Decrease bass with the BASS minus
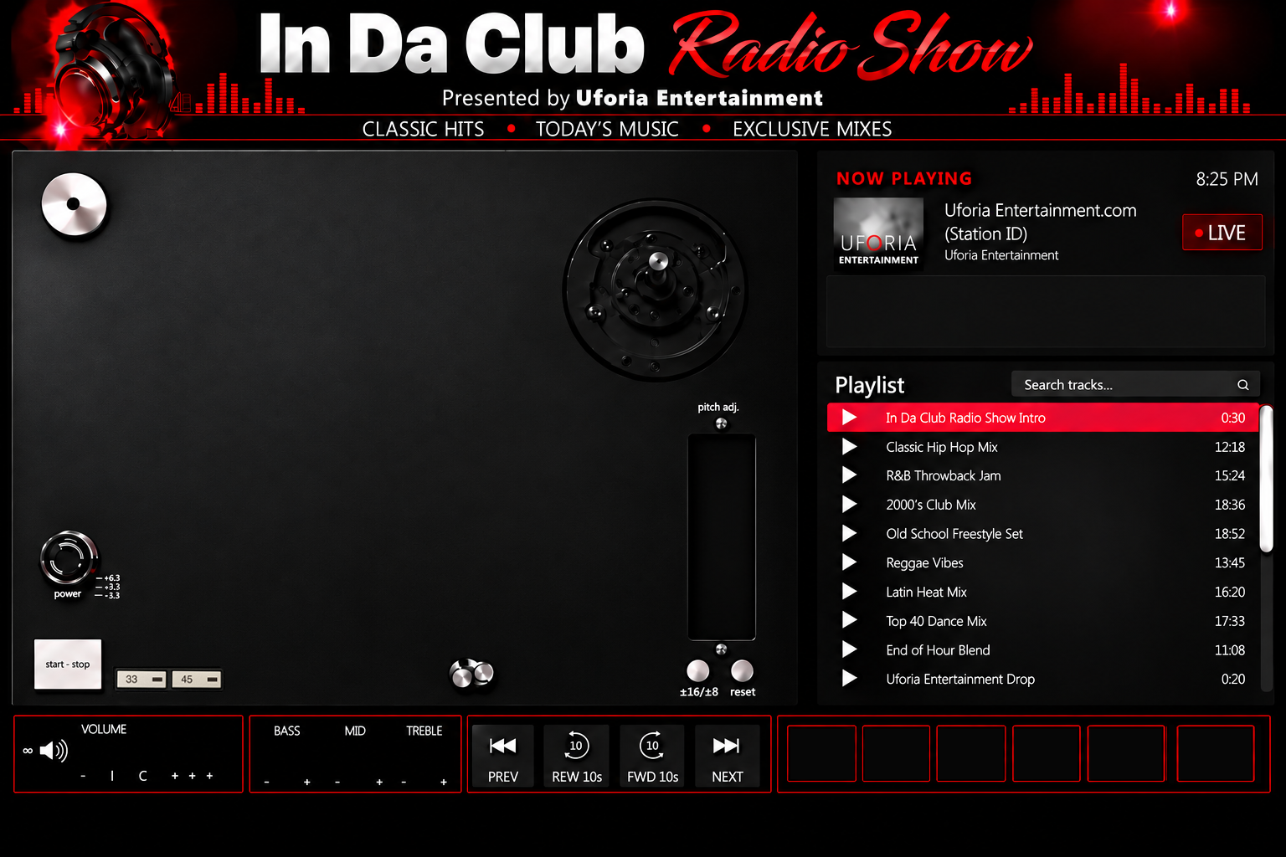This screenshot has width=1286, height=857. (266, 783)
